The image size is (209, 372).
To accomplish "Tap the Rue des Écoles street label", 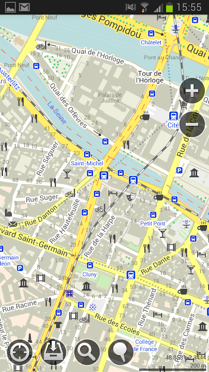I will pyautogui.click(x=117, y=324).
